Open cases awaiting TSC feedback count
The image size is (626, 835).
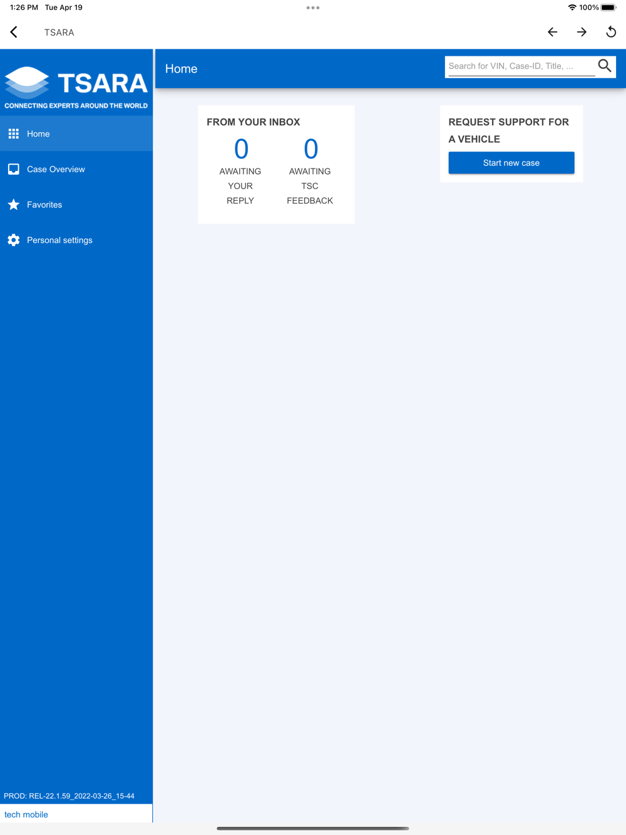(x=310, y=149)
